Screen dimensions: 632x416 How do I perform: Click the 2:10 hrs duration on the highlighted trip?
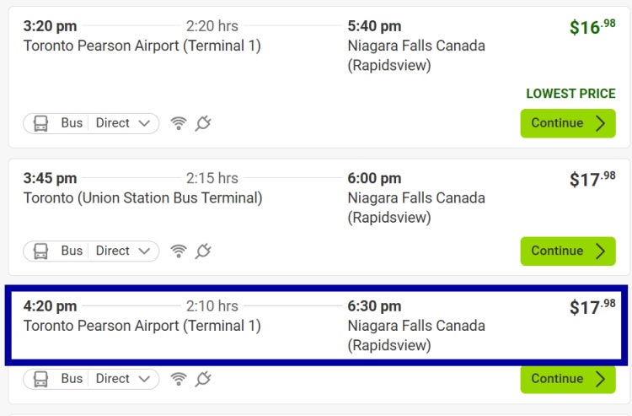point(212,305)
